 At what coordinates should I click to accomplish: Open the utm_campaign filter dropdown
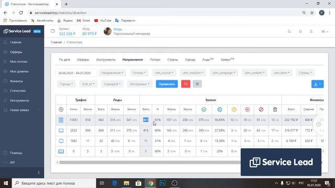pos(224,73)
